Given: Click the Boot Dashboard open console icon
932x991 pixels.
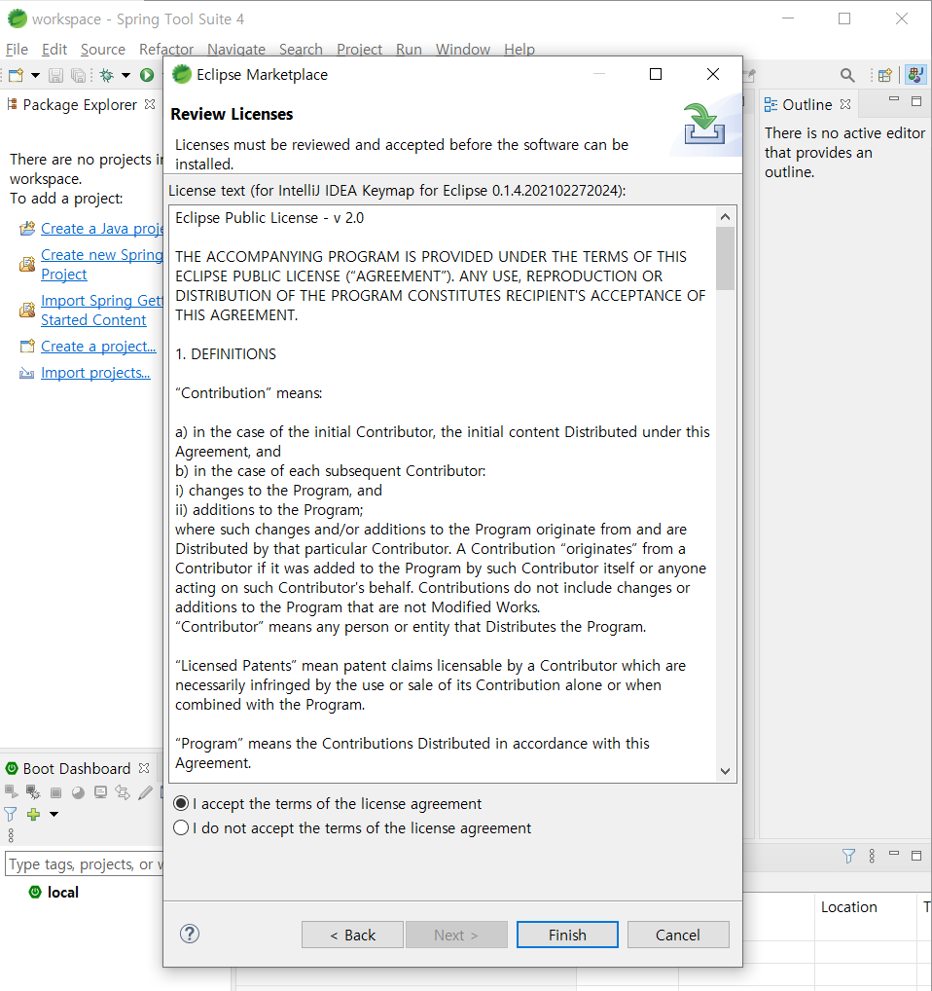Looking at the screenshot, I should click(100, 792).
